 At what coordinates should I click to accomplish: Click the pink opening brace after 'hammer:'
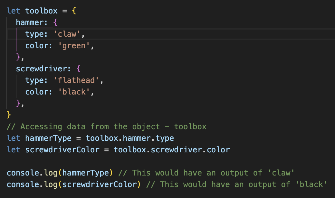point(55,22)
